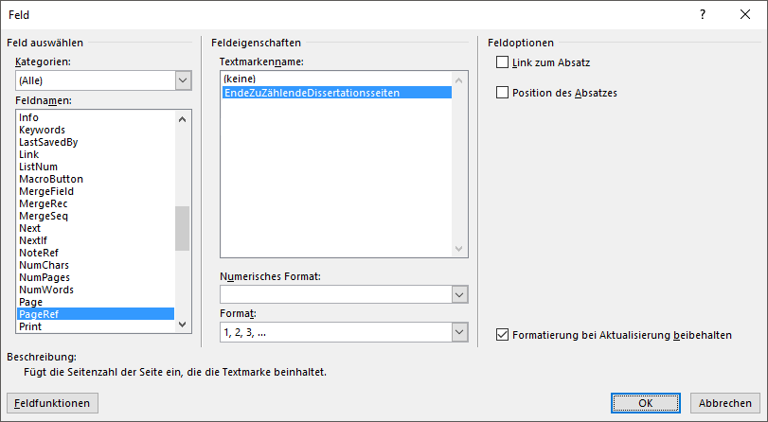Expand Numerisches Format dropdown
Screen dimensions: 768x422
[460, 295]
